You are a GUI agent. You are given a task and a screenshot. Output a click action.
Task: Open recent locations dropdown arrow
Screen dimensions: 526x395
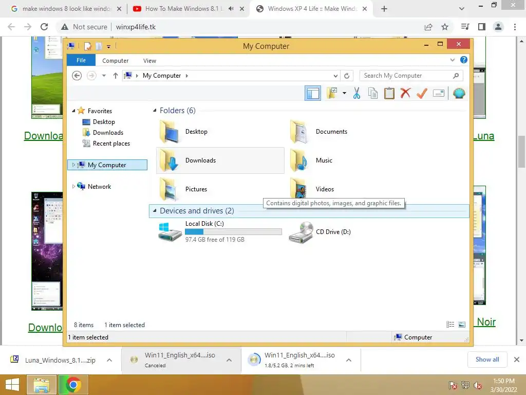coord(104,76)
